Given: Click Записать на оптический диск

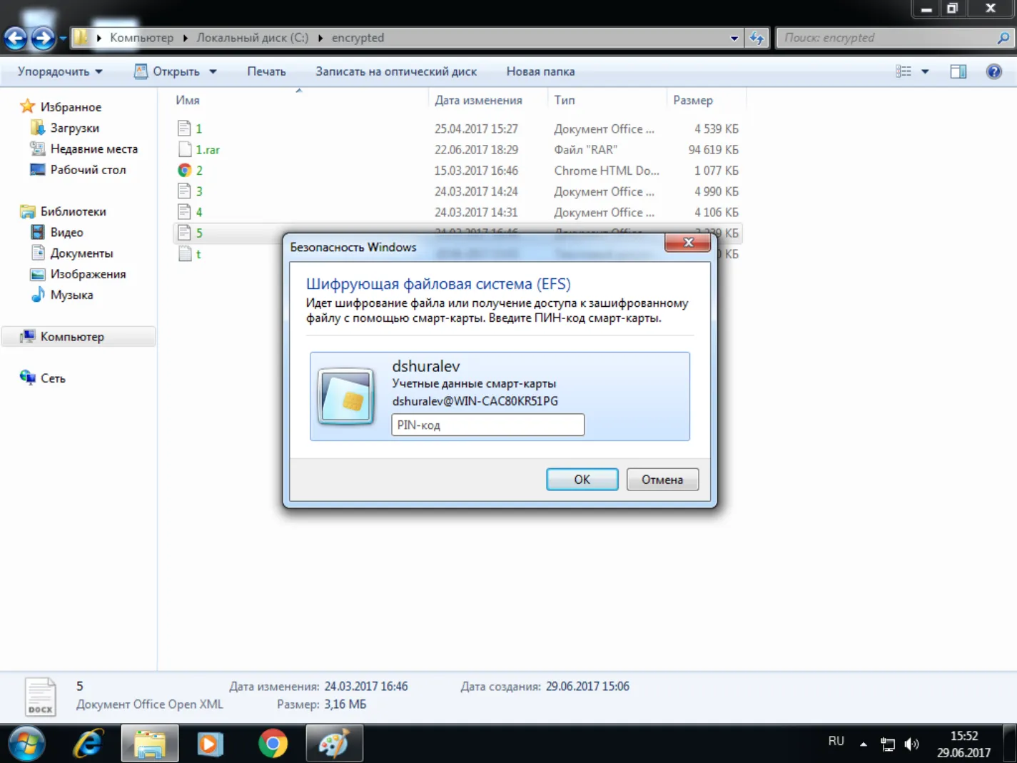Looking at the screenshot, I should [396, 71].
